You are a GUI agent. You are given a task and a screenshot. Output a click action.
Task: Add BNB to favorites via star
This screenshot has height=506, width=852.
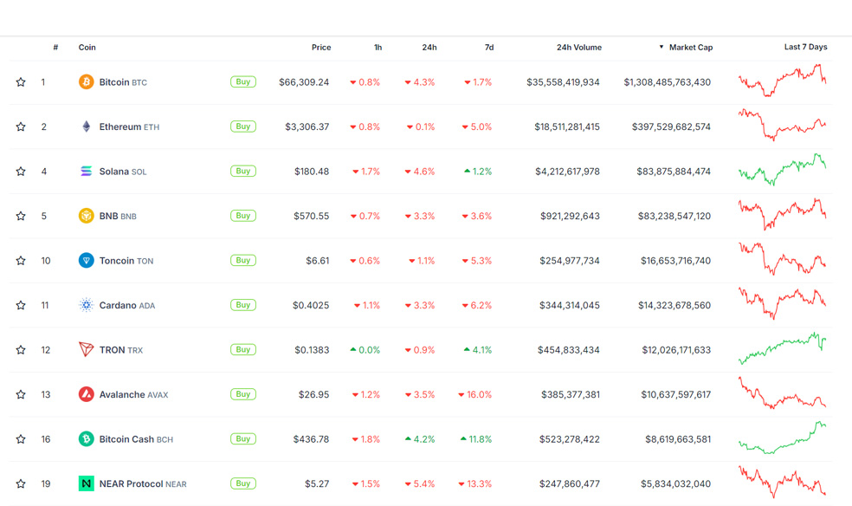21,216
